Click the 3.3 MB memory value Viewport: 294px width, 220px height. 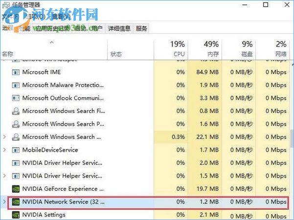point(209,98)
